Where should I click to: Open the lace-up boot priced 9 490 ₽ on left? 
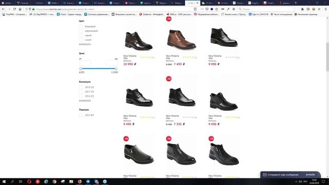tap(139, 97)
